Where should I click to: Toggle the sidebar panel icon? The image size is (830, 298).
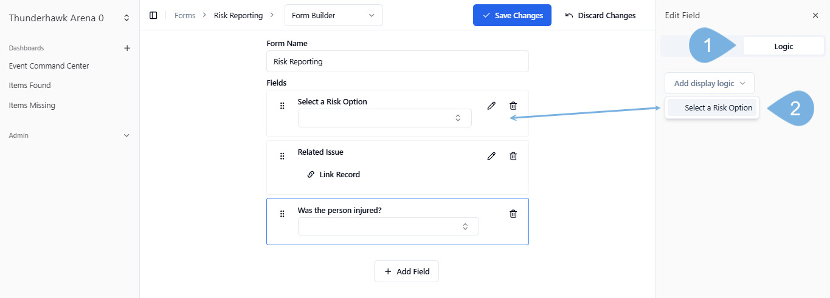[x=153, y=15]
